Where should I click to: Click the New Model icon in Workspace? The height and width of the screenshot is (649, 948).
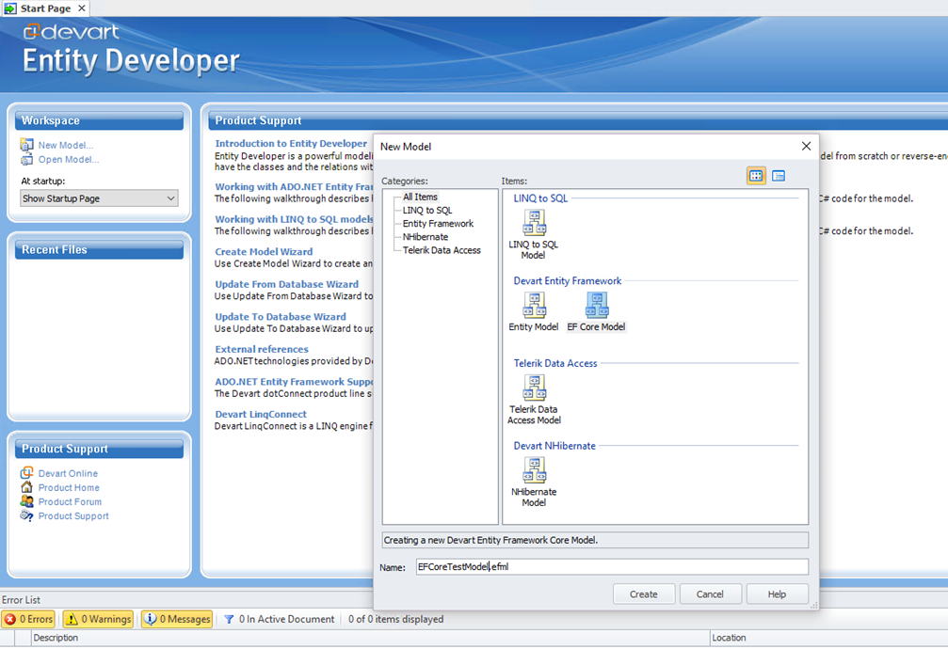click(x=26, y=145)
